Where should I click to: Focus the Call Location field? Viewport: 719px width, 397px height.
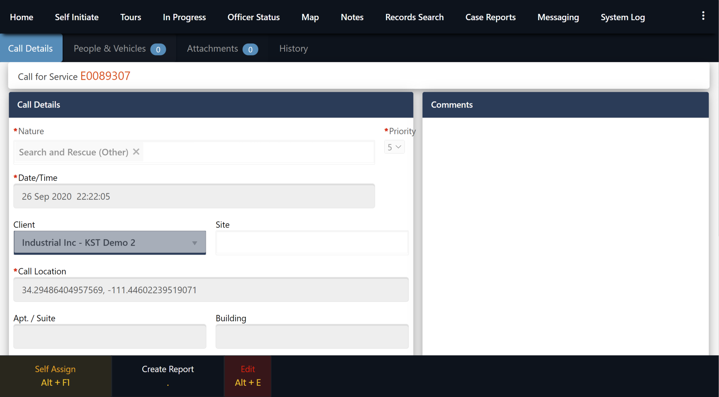coord(211,290)
